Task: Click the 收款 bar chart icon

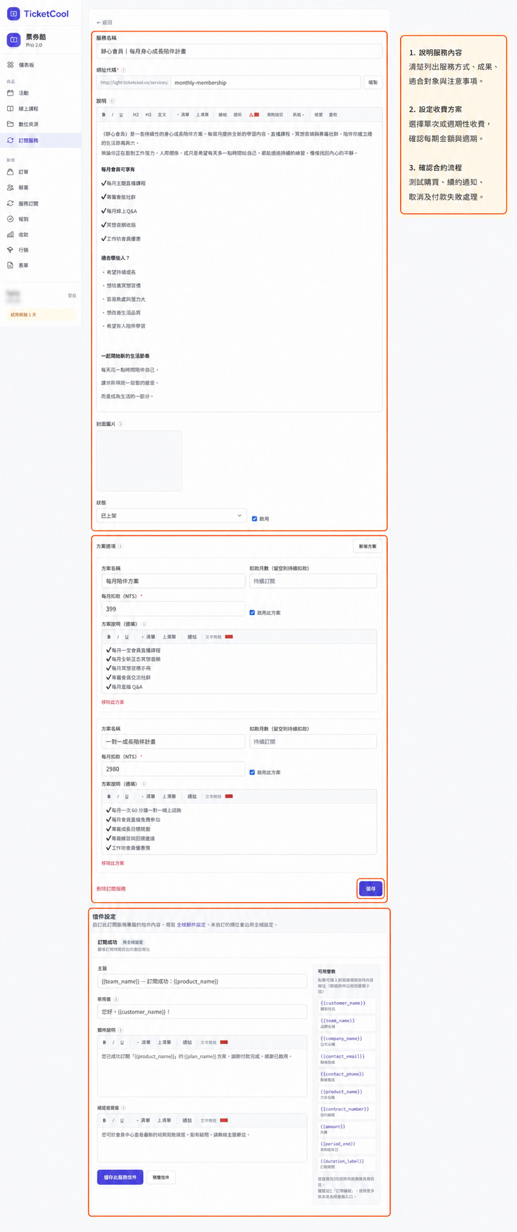Action: click(10, 235)
